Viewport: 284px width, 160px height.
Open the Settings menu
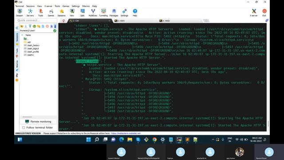(76, 6)
